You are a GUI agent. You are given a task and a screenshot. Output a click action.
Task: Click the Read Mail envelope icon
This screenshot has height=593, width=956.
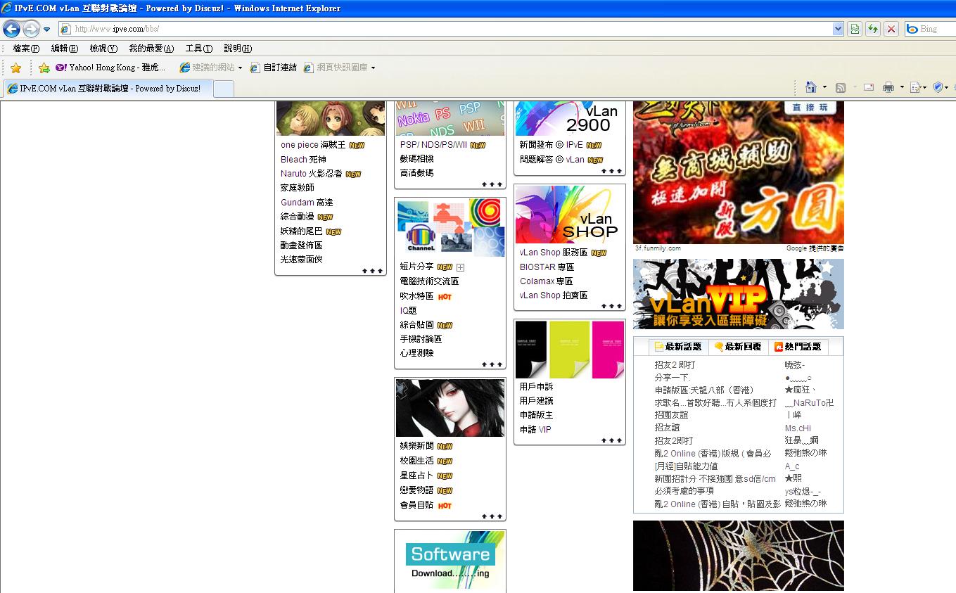(869, 87)
